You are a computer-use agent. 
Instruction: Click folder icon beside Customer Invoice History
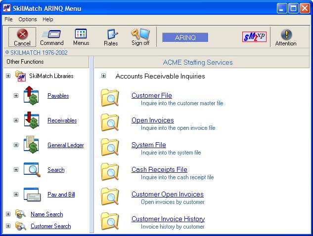pos(110,221)
